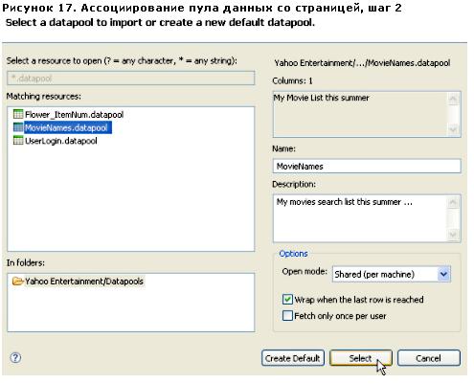Click the Create Default button
This screenshot has height=384, width=474.
[x=293, y=358]
